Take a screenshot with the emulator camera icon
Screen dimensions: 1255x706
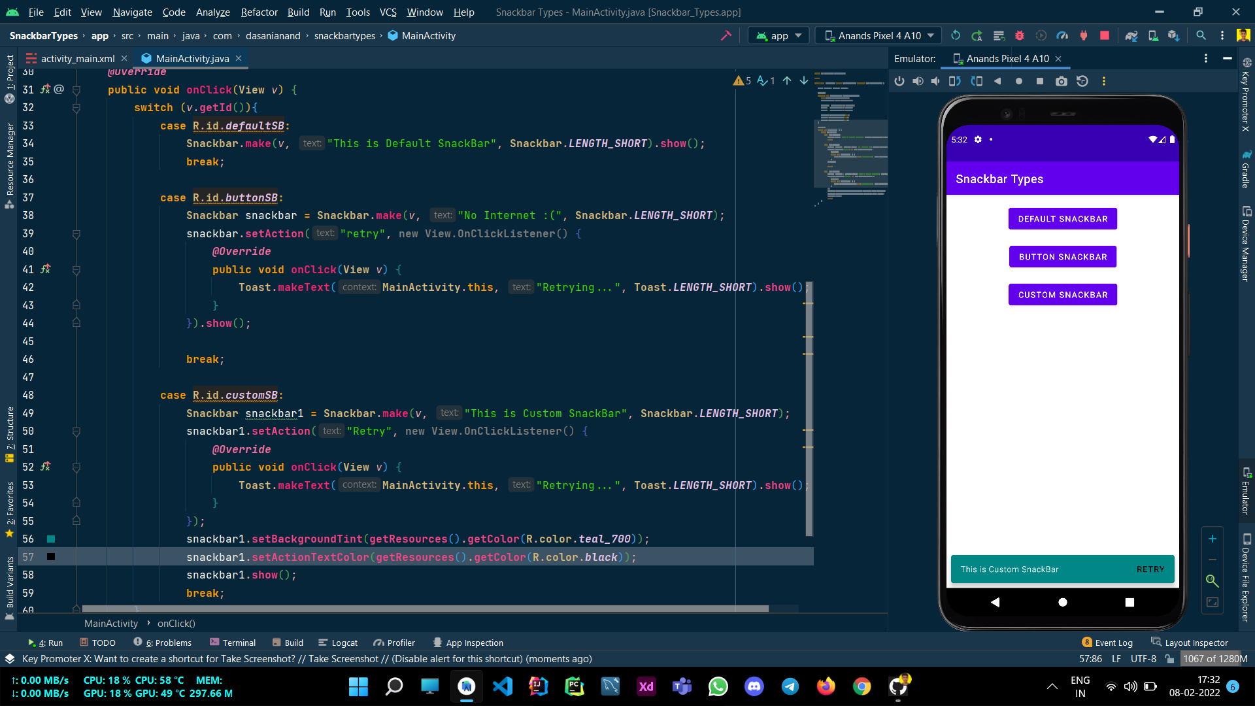coord(1061,81)
